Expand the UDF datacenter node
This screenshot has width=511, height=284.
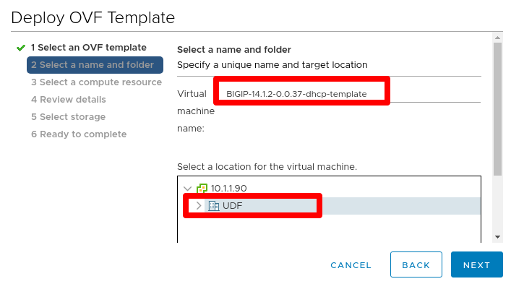(199, 205)
